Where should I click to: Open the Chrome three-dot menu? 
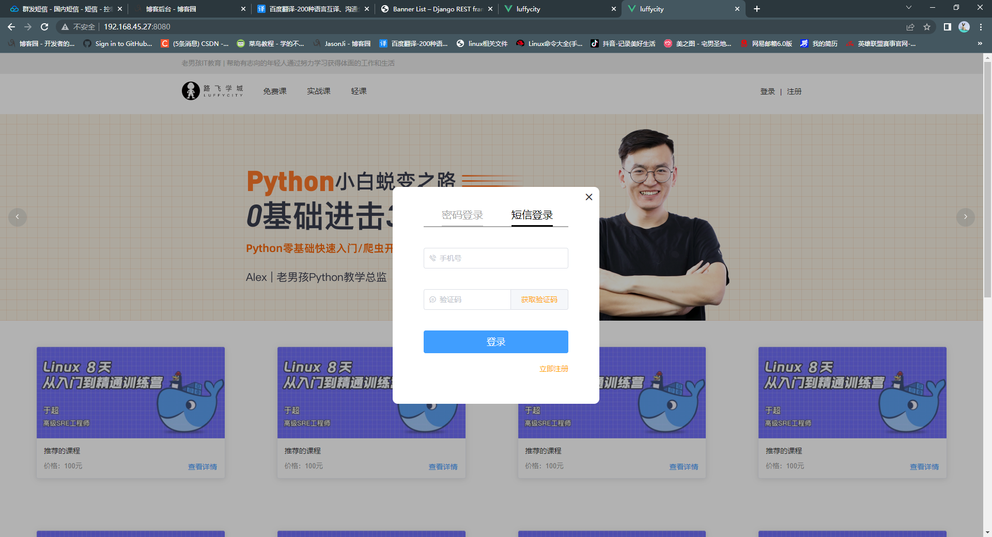(x=981, y=27)
